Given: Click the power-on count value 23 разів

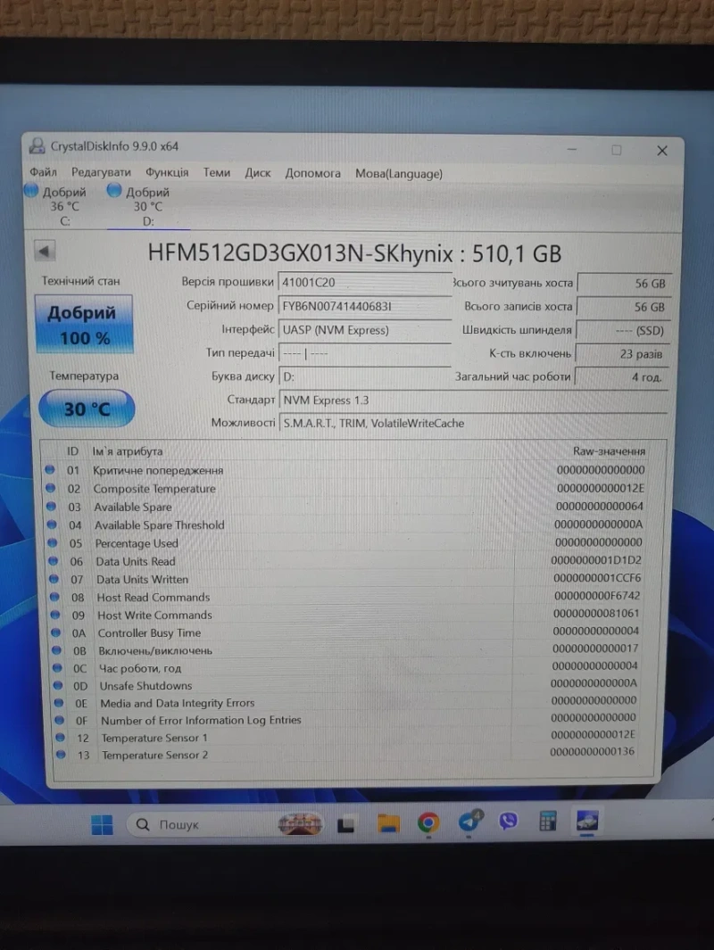Looking at the screenshot, I should coord(622,354).
